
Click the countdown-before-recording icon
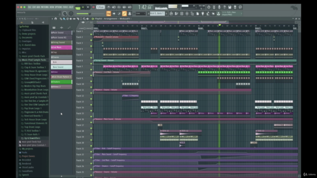[119, 7]
